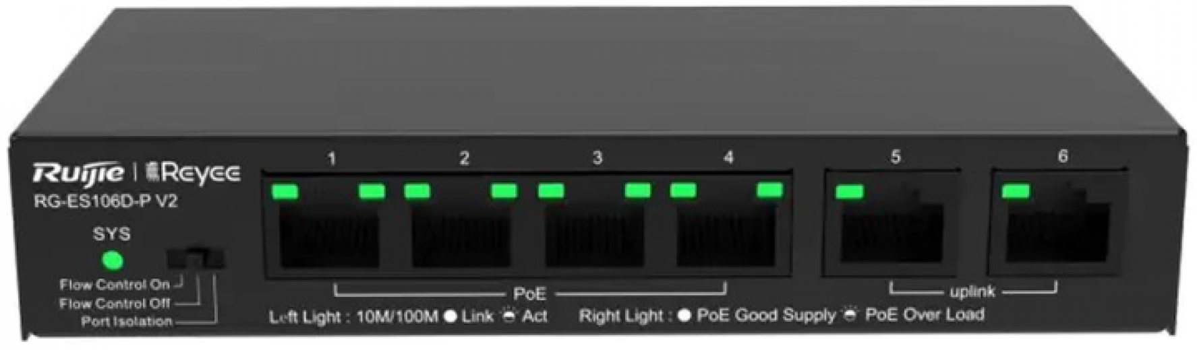Click the Ruijie brand logo
The height and width of the screenshot is (350, 1197).
coord(79,174)
